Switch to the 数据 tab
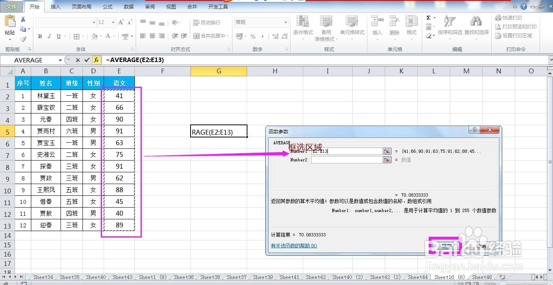The height and width of the screenshot is (285, 553). (x=129, y=7)
